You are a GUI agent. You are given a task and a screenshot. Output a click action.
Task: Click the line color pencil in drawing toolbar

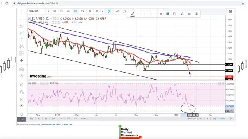pos(133,14)
